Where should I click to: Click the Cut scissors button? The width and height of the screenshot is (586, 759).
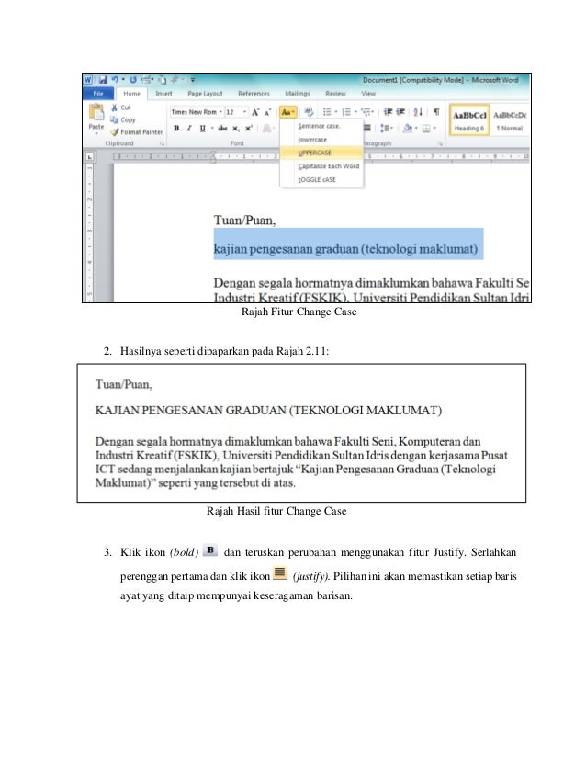coord(120,108)
